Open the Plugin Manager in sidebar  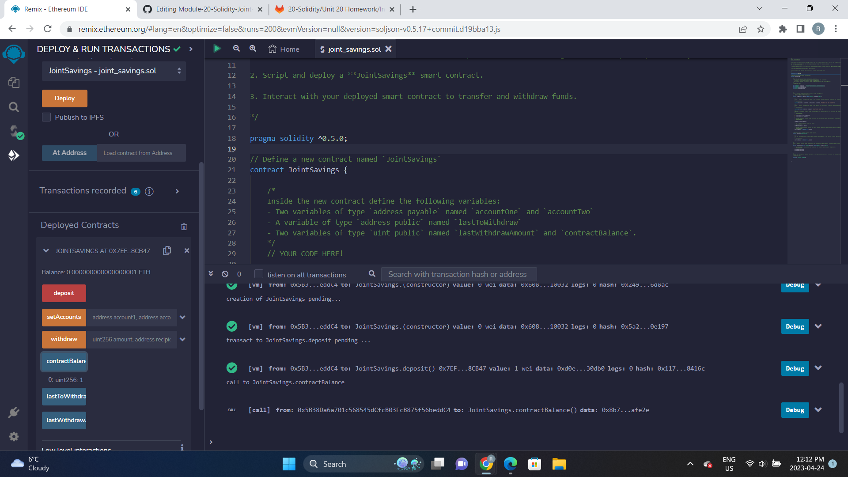(x=14, y=412)
